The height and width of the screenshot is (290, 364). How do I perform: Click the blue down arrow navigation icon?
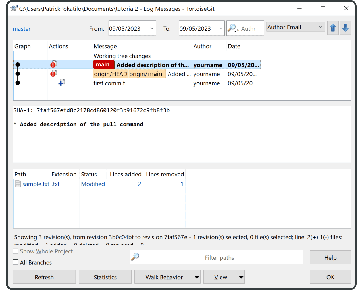tap(345, 28)
